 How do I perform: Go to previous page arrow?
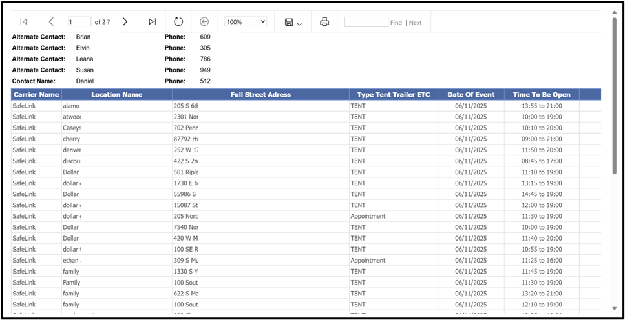(51, 22)
